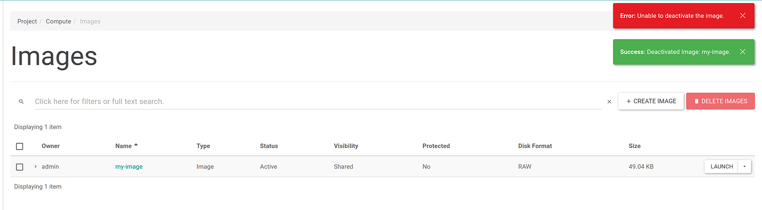Expand the admin row details chevron
The height and width of the screenshot is (210, 762).
click(x=35, y=166)
